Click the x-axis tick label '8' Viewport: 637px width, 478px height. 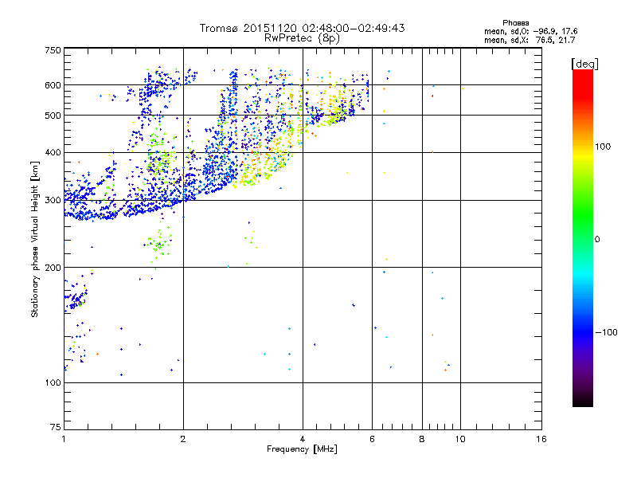tap(422, 439)
